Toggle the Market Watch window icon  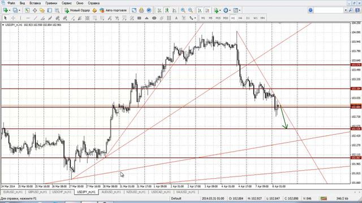coord(27,10)
